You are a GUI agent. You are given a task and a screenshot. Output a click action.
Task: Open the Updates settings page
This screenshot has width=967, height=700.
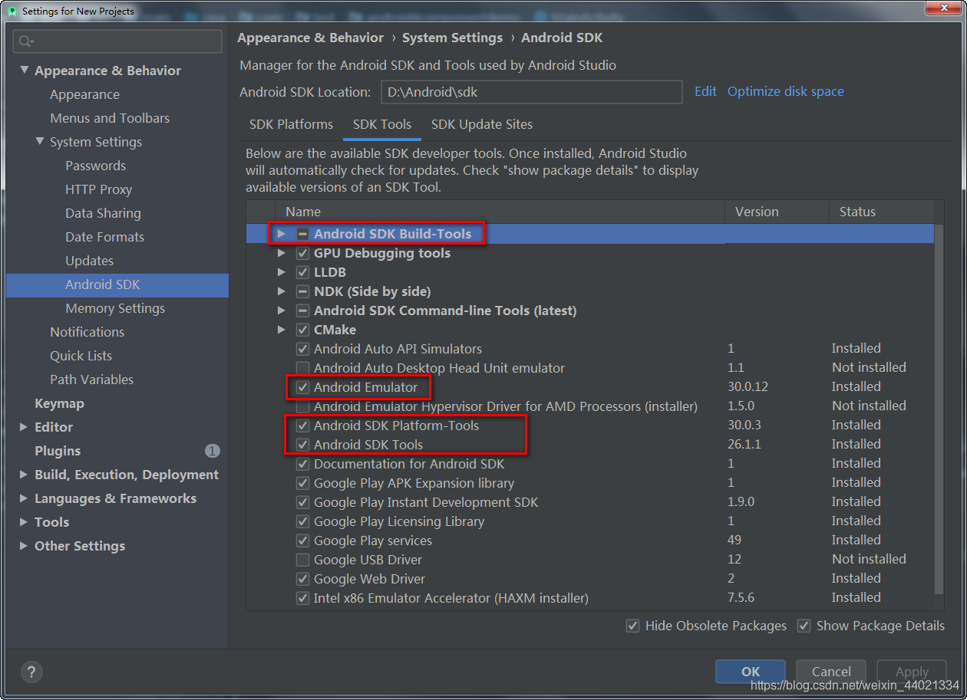pyautogui.click(x=89, y=261)
